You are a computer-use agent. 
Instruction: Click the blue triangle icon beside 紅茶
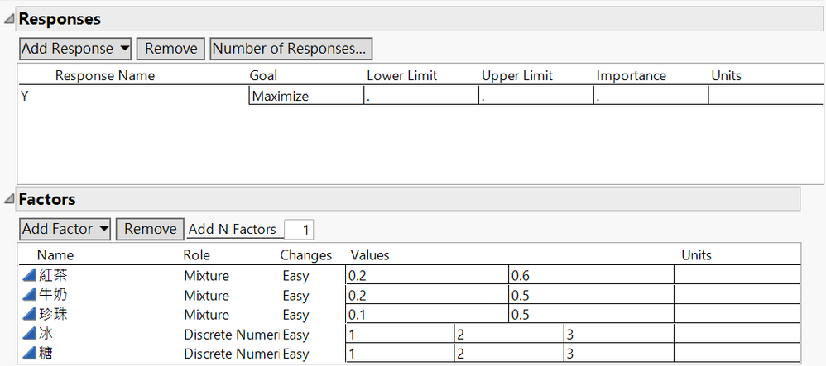[28, 276]
